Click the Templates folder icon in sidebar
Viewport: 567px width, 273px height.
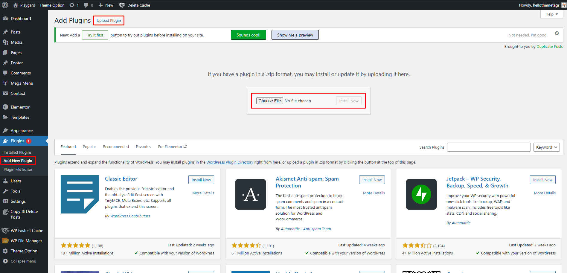point(5,117)
